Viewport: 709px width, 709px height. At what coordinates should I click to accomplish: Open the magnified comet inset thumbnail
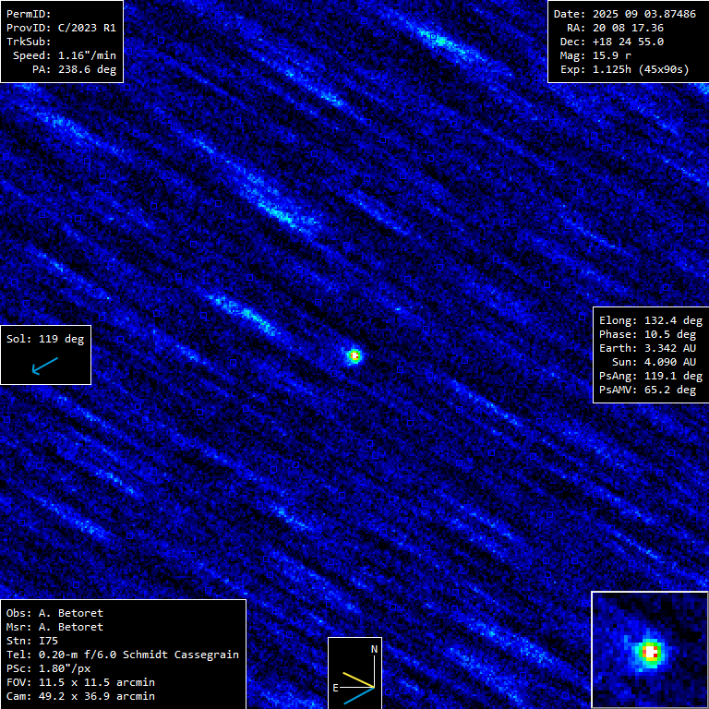650,651
